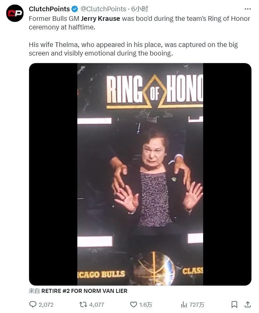259x313 pixels.
Task: Click the bolded Jerry Krause text
Action: click(100, 19)
